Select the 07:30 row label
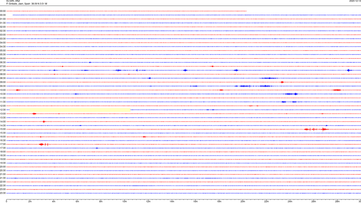The width and height of the screenshot is (361, 203). click(3, 70)
